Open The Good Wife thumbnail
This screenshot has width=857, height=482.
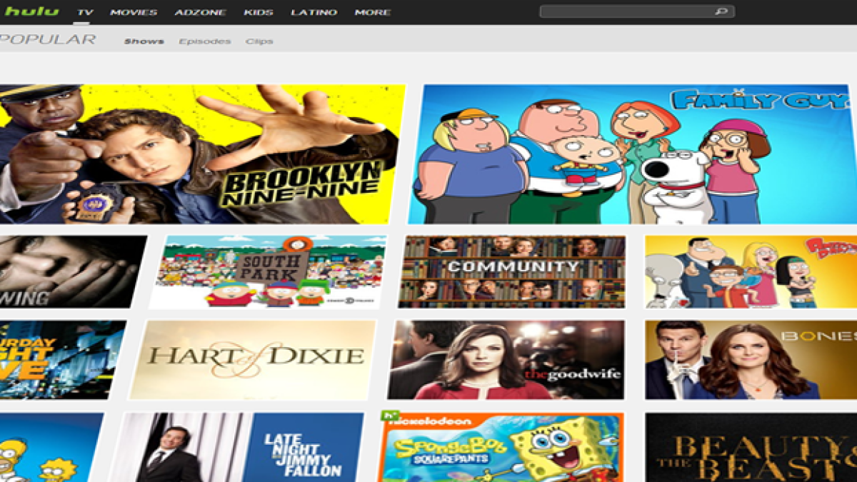506,359
